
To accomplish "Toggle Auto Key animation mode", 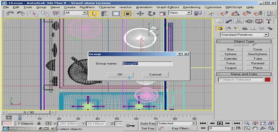I will coord(148,123).
